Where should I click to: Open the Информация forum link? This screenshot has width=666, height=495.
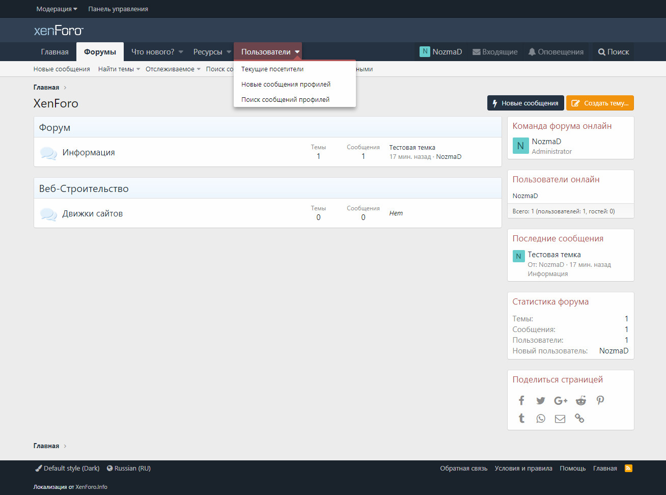[89, 152]
